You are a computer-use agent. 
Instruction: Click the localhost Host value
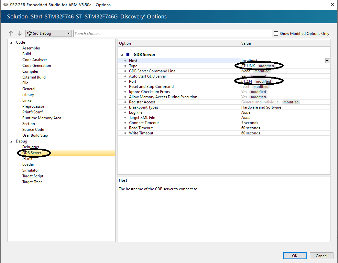point(249,60)
